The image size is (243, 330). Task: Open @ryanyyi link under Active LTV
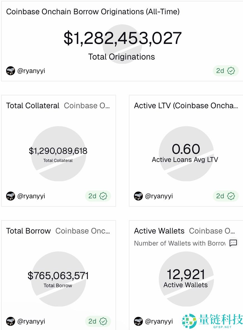point(159,196)
